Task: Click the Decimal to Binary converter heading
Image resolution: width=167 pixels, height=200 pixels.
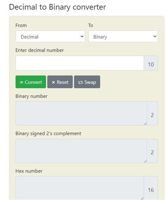Action: coord(57,7)
